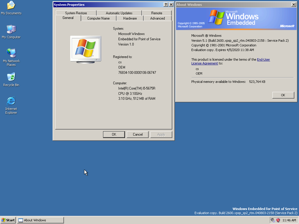The height and width of the screenshot is (224, 299).
Task: Click the 'Intel(R) Core(TM) i5-5675R' line
Action: click(137, 88)
